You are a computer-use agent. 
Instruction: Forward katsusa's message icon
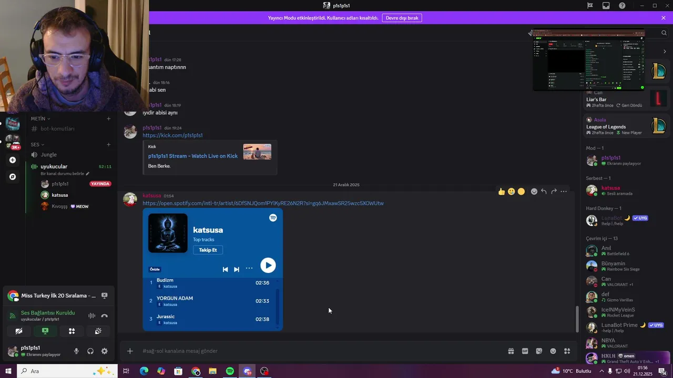pyautogui.click(x=554, y=192)
